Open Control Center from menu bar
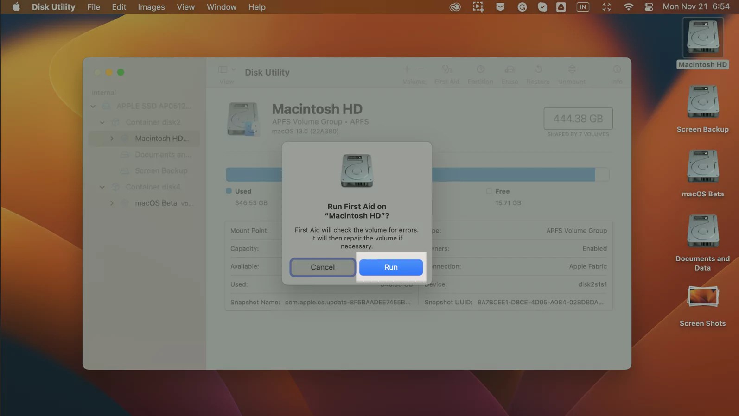 (x=649, y=7)
